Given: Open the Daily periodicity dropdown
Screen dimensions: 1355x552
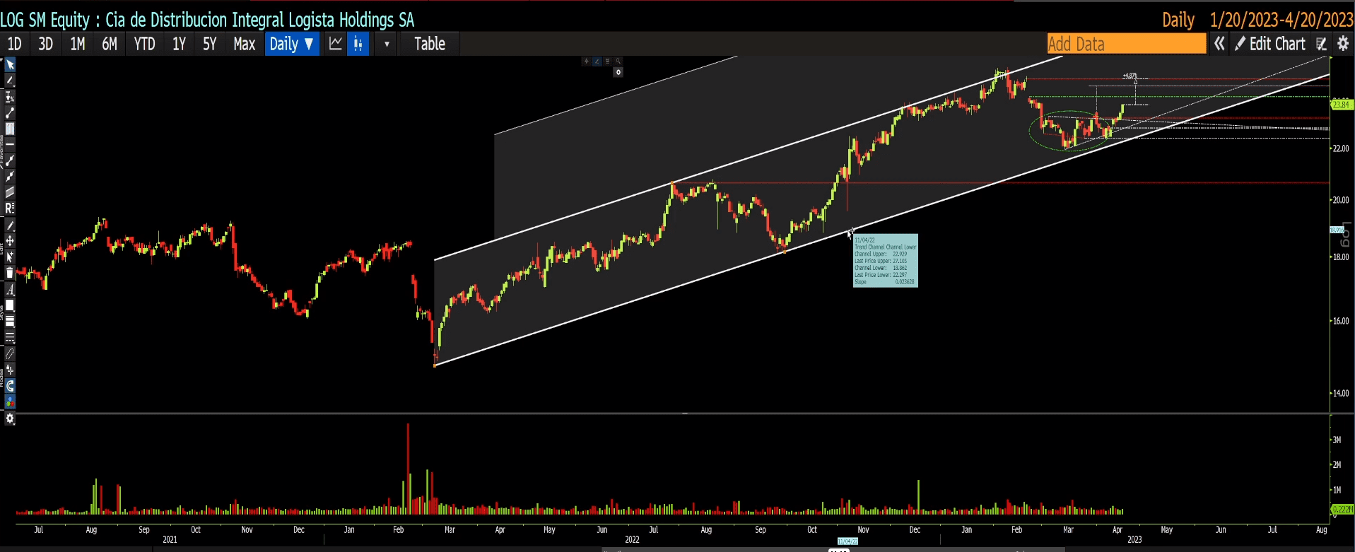Looking at the screenshot, I should click(x=292, y=44).
